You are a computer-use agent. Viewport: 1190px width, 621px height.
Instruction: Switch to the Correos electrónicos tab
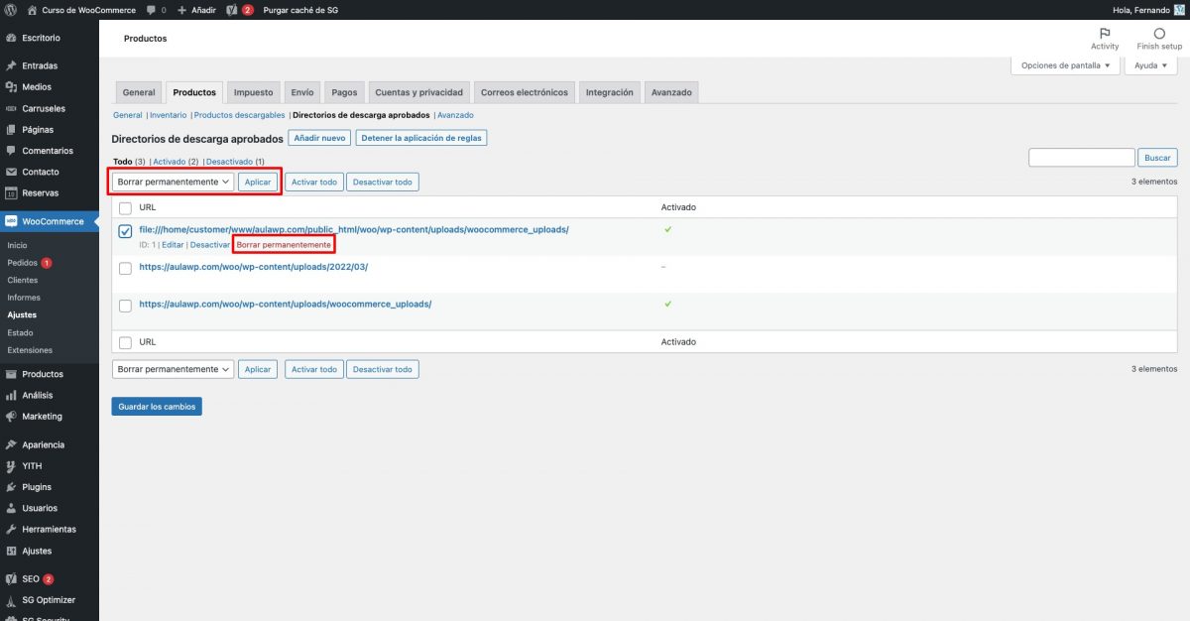point(524,92)
